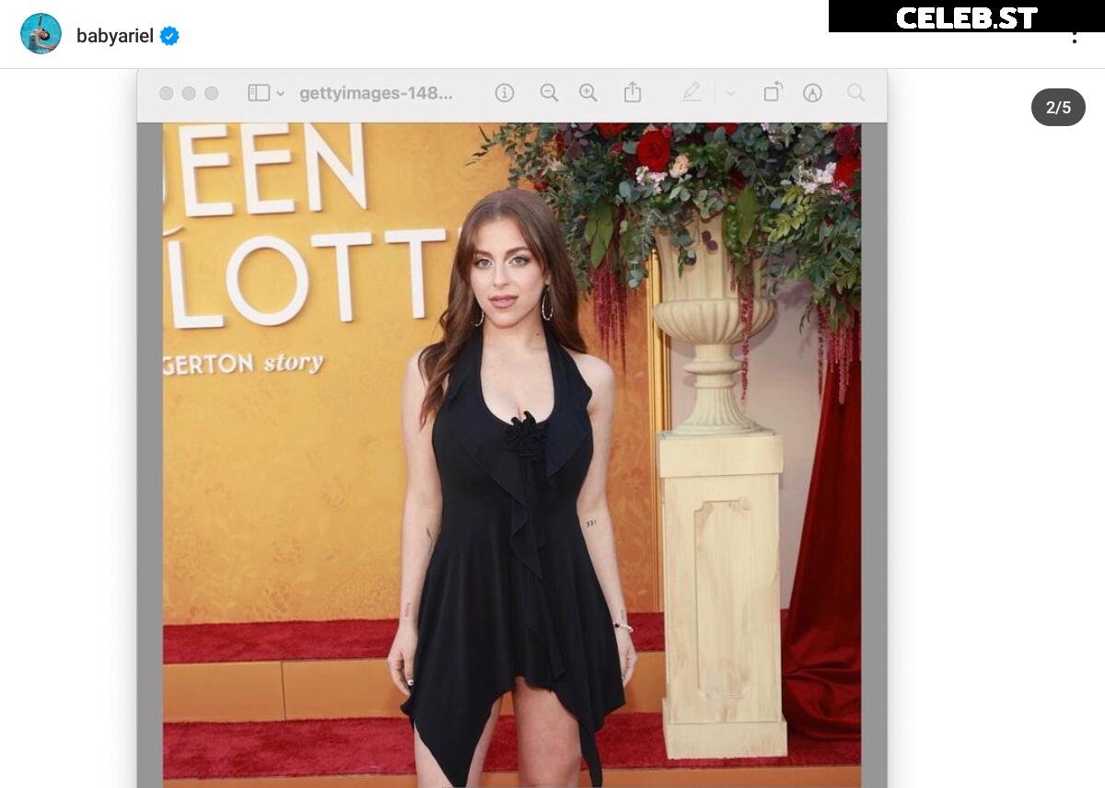
Task: Close the Preview window with the first traffic-light button
Action: [166, 93]
